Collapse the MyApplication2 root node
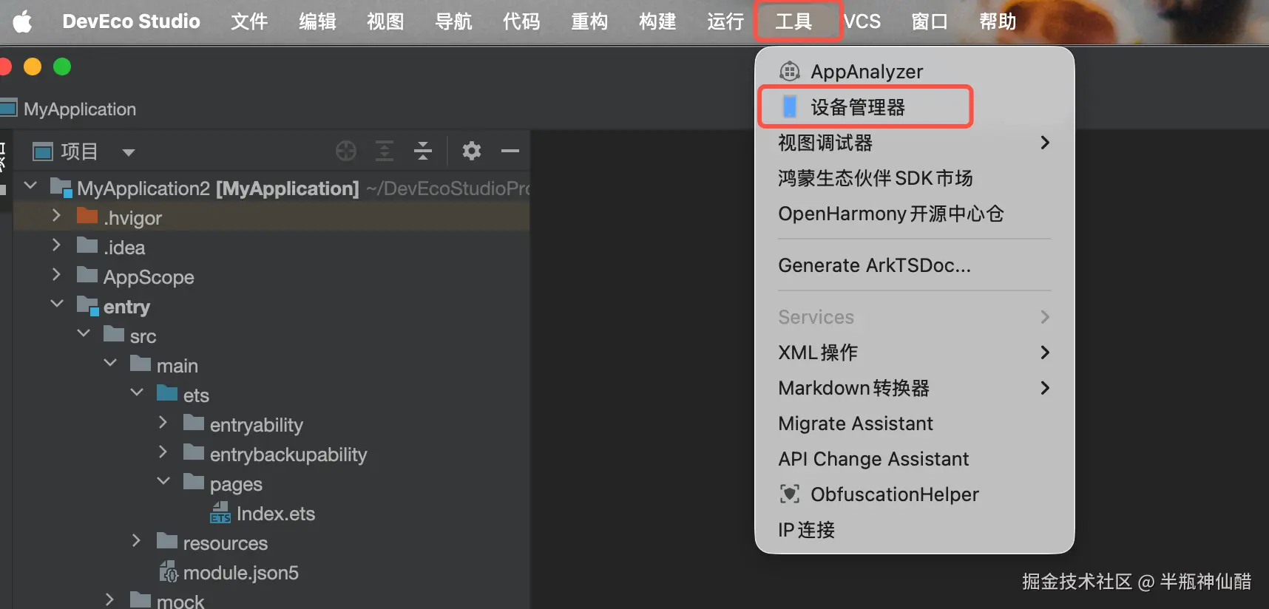 (x=30, y=186)
